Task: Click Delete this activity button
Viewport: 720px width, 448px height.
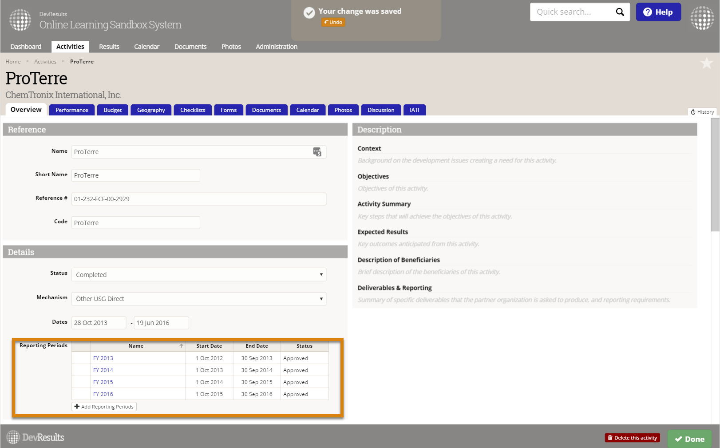Action: pyautogui.click(x=632, y=438)
